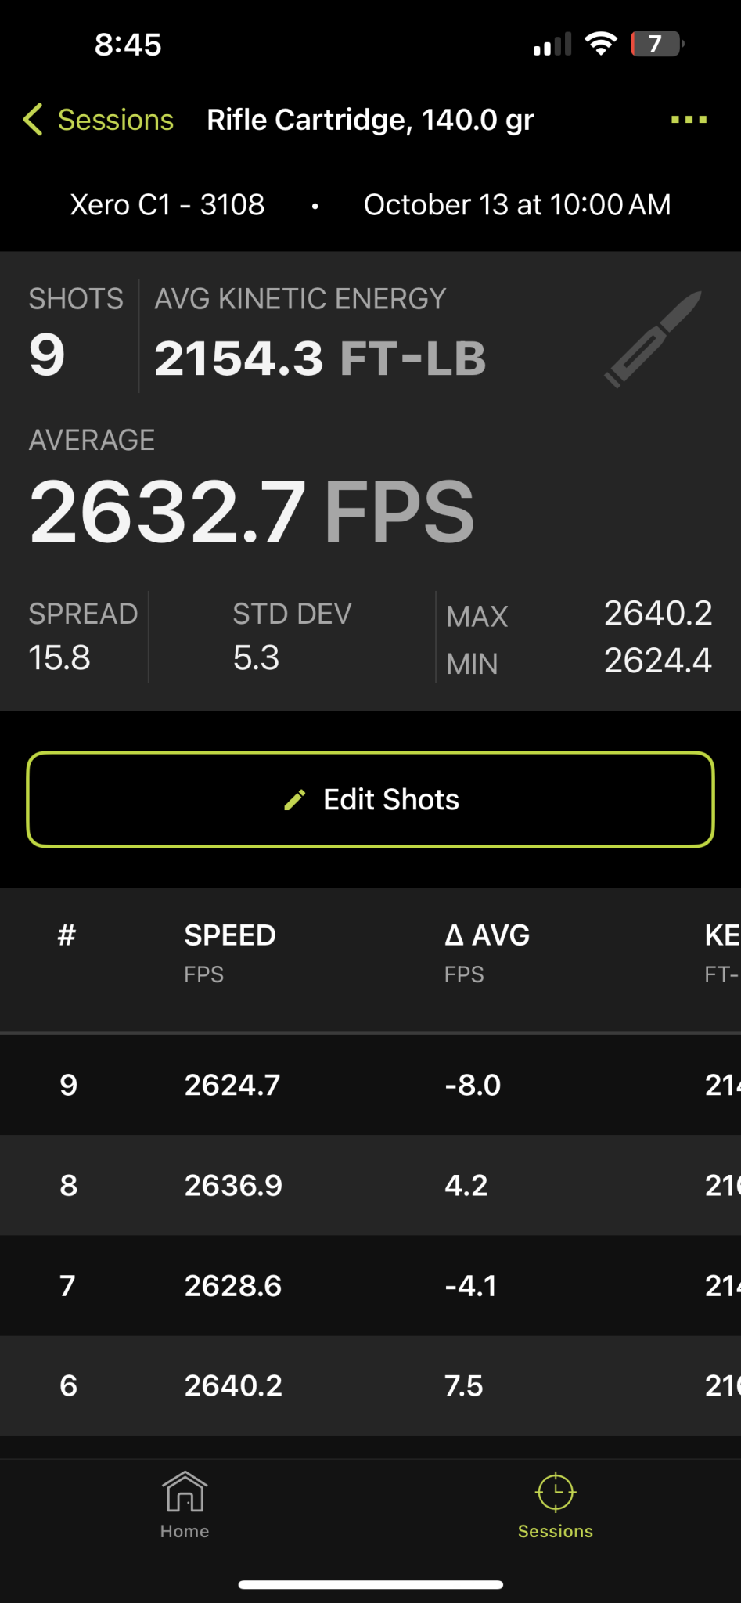
Task: Tap the average 2632.7 FPS readout
Action: (x=252, y=512)
